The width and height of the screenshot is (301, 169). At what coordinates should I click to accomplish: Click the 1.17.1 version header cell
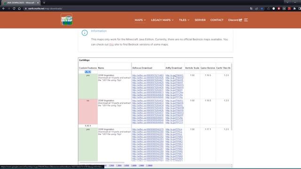point(88,126)
